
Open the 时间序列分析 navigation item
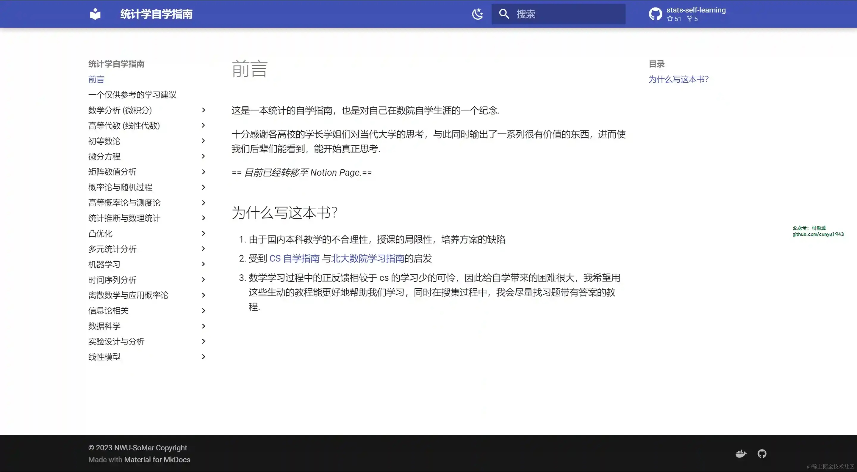click(112, 280)
